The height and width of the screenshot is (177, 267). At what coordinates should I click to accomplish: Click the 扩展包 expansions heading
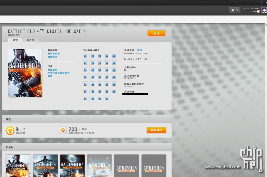10,147
